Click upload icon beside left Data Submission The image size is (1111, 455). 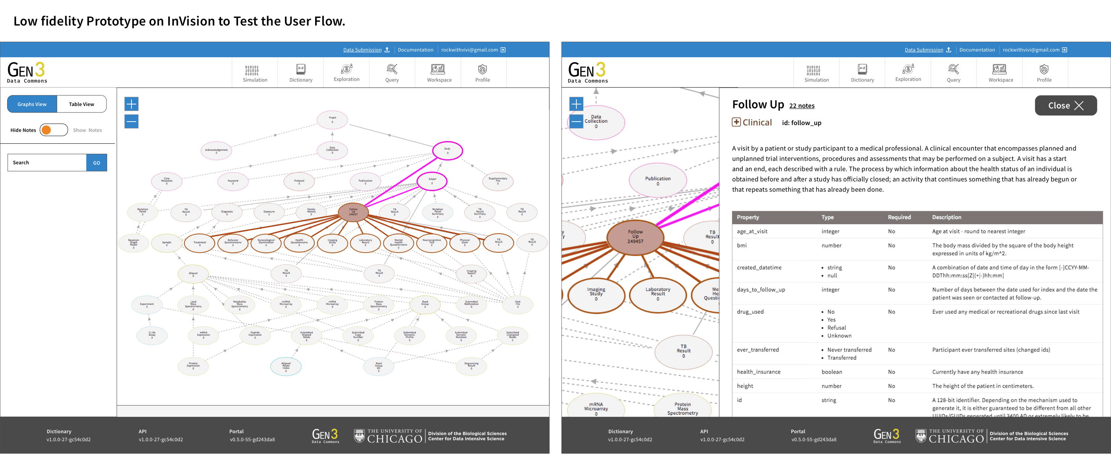(x=387, y=50)
